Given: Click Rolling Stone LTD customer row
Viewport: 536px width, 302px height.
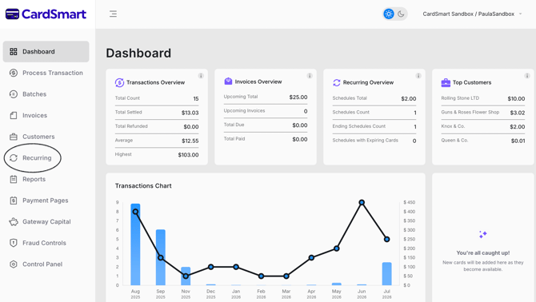Looking at the screenshot, I should click(x=482, y=98).
